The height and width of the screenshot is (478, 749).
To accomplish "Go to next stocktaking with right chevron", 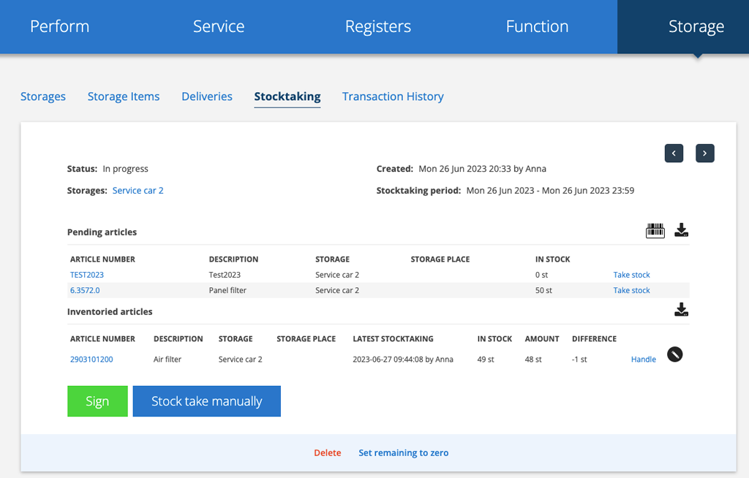I will pos(704,153).
